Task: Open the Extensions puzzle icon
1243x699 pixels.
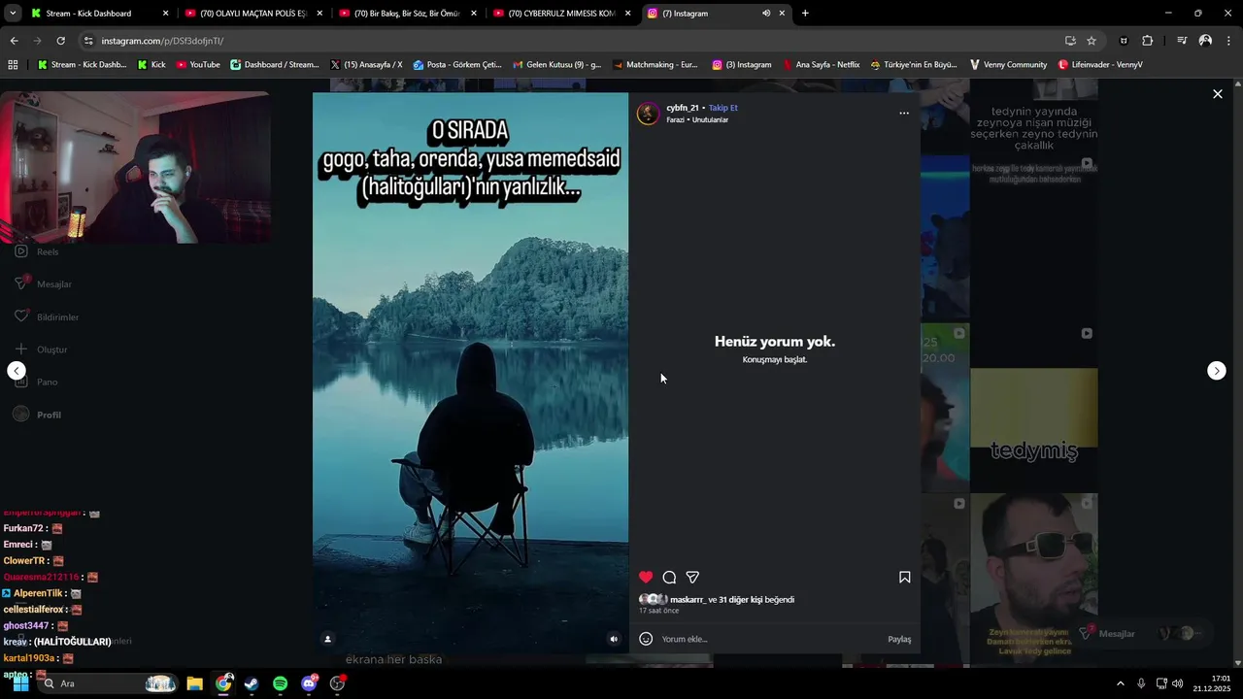Action: [1147, 41]
